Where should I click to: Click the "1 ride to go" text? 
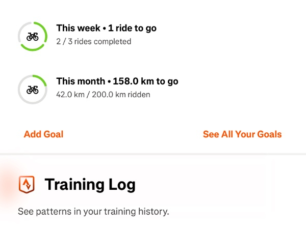point(132,28)
